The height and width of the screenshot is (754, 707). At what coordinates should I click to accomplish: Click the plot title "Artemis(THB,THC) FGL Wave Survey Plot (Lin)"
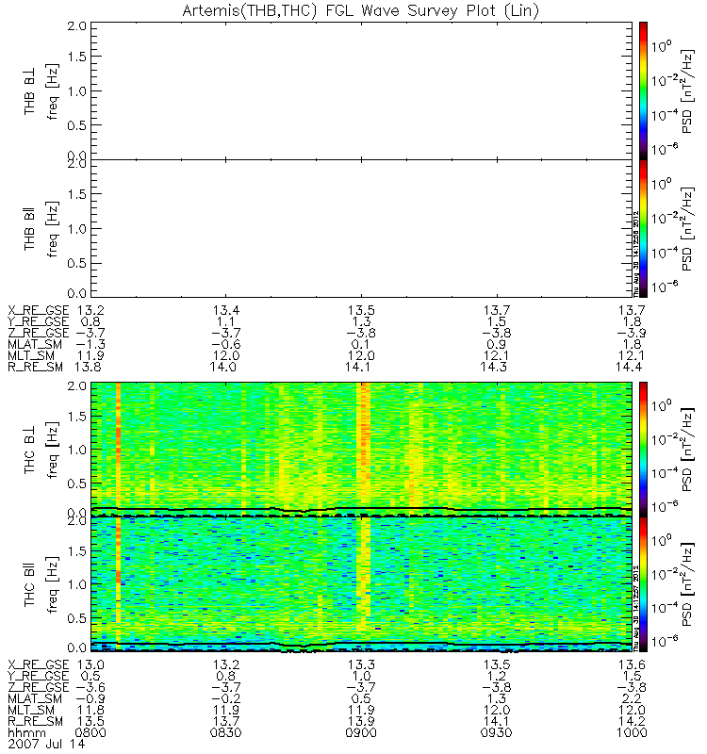pyautogui.click(x=361, y=10)
